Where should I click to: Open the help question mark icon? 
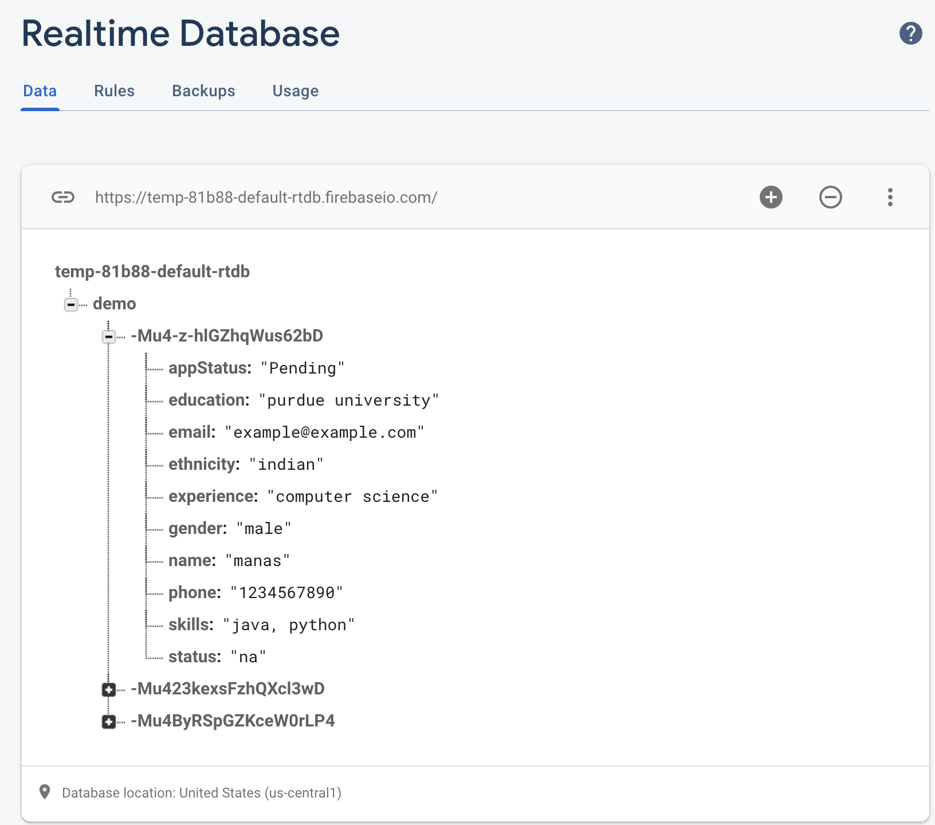click(x=910, y=33)
